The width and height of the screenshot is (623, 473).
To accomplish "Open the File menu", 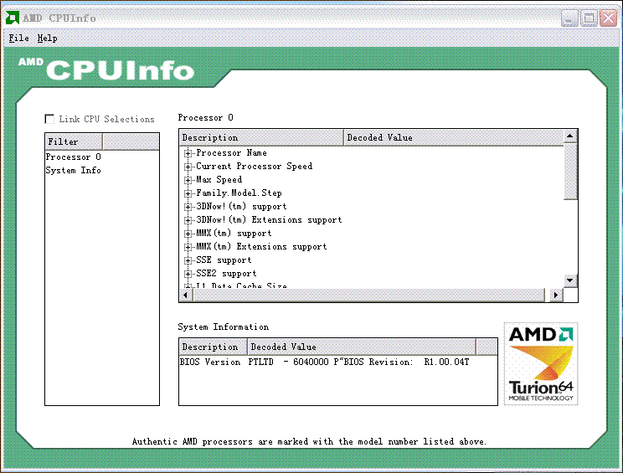I will pyautogui.click(x=18, y=39).
